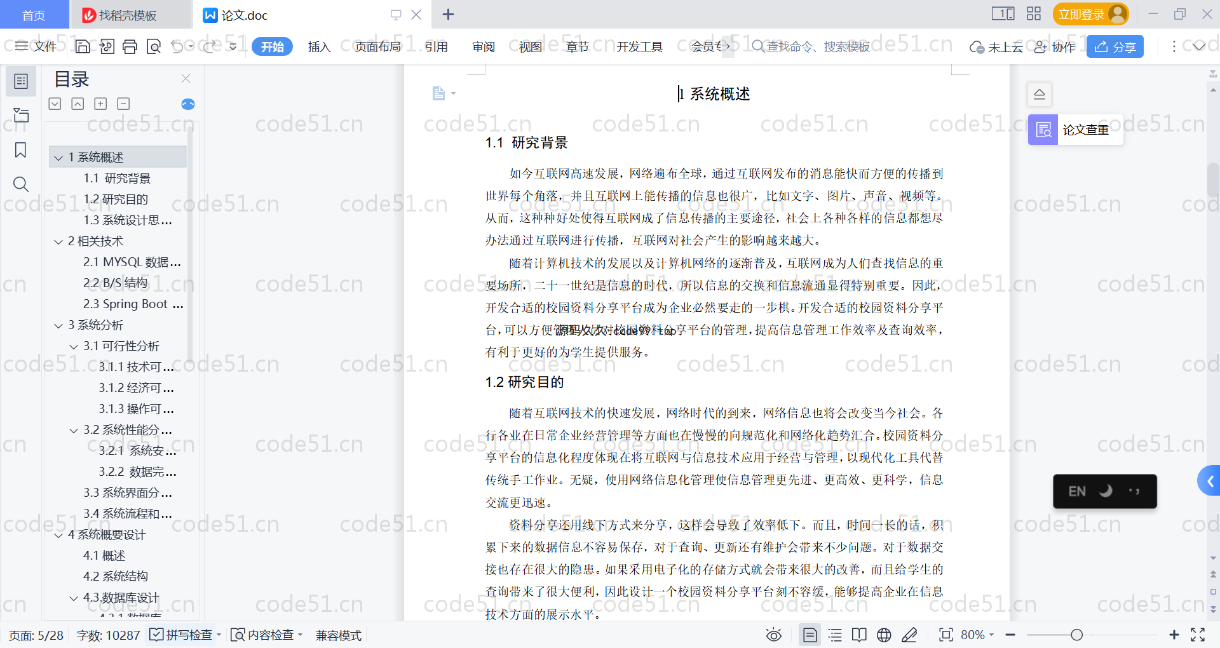Open the 80% zoom level dropdown
The width and height of the screenshot is (1220, 648).
click(x=991, y=635)
